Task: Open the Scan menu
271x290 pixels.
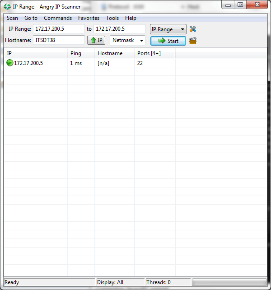Action: point(12,18)
